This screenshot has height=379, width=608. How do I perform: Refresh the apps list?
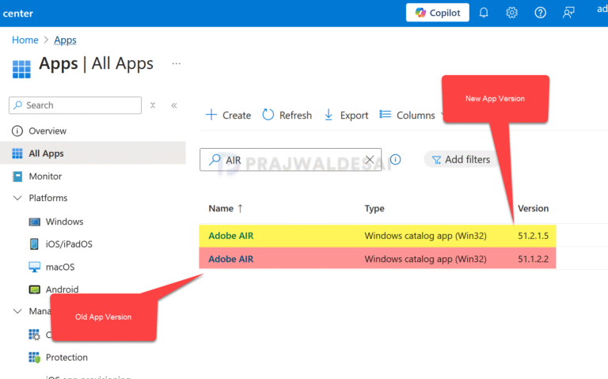click(287, 115)
